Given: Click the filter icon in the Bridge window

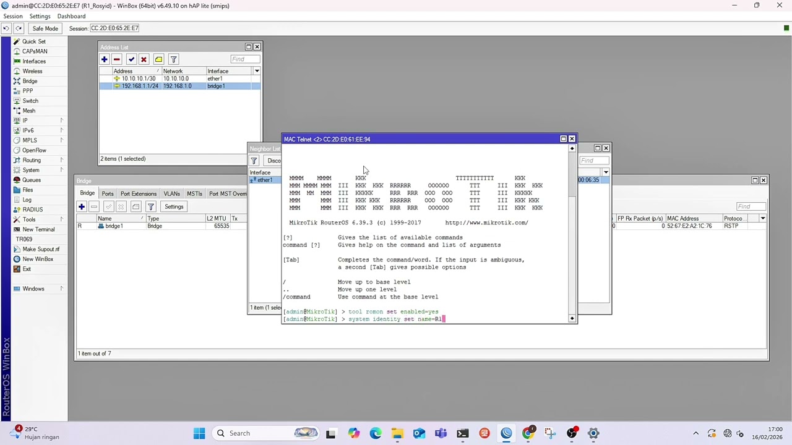Looking at the screenshot, I should 150,206.
